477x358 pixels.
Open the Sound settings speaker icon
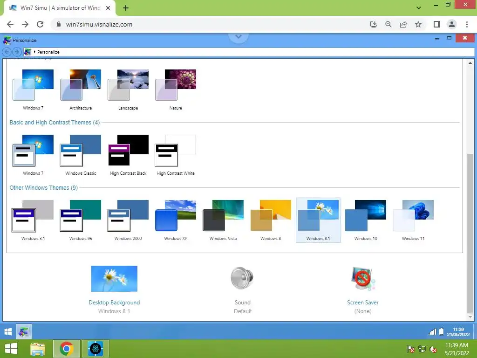[x=242, y=278]
